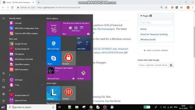Open Chrome from the taskbar

click(x=91, y=107)
